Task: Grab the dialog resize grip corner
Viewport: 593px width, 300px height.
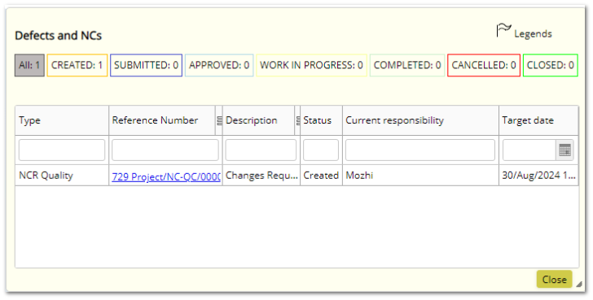Action: [x=579, y=285]
